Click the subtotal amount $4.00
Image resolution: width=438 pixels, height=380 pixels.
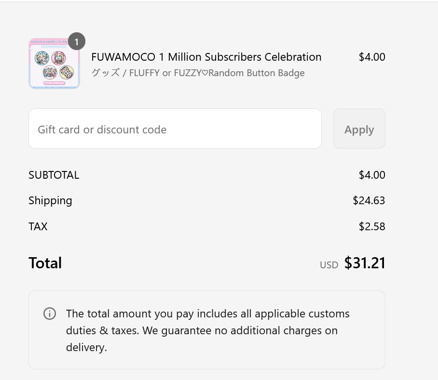[x=372, y=175]
